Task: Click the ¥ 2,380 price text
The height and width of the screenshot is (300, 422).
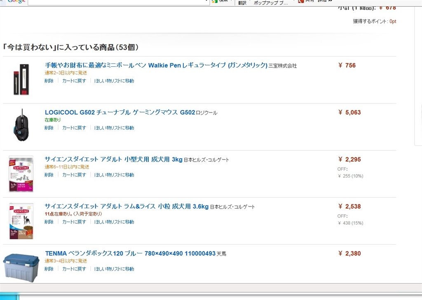Action: pyautogui.click(x=349, y=253)
